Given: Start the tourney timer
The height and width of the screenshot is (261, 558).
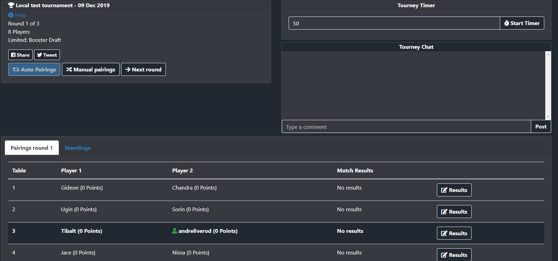Looking at the screenshot, I should pos(522,23).
